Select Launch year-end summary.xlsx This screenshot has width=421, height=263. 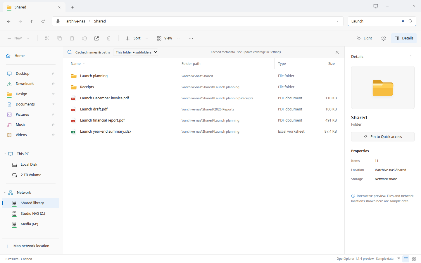[x=204, y=131]
